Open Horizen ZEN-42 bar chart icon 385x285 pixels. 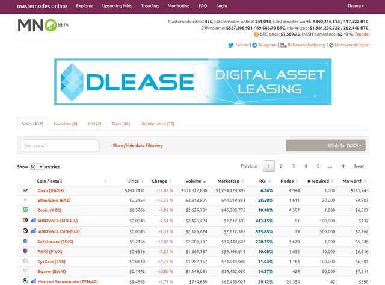34,281
